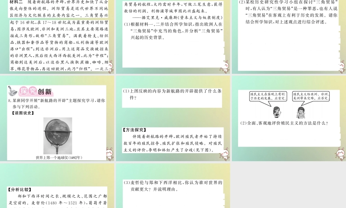Click the caption 世界上第一个地球仪(1492年)
The image size is (346, 208).
59,158
